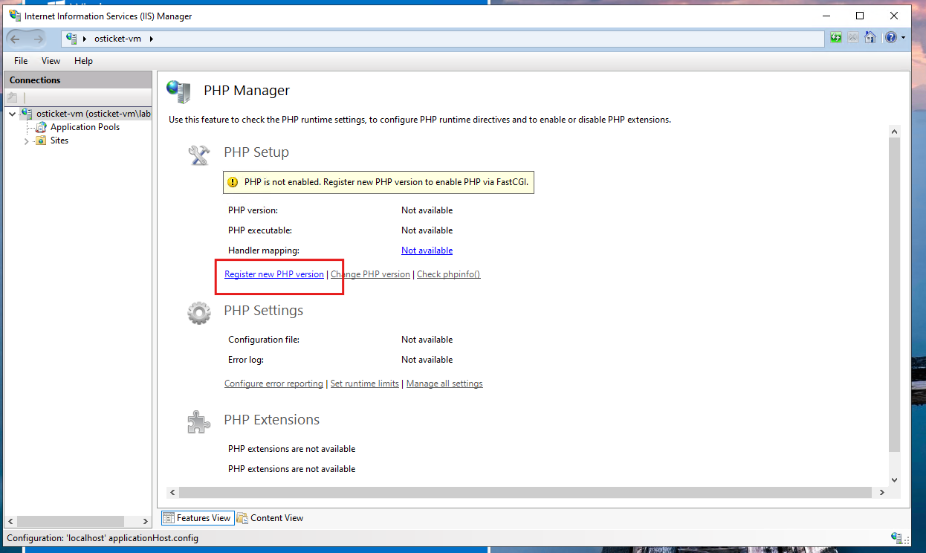Click the yellow warning icon in PHP alert
926x553 pixels.
[x=233, y=182]
